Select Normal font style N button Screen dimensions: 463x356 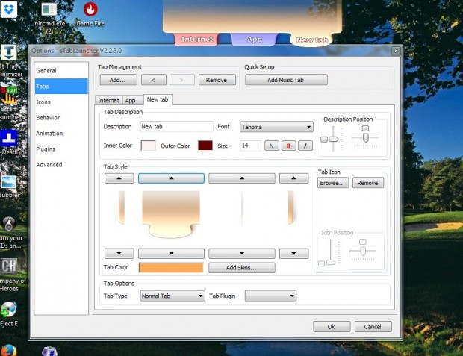(x=272, y=146)
